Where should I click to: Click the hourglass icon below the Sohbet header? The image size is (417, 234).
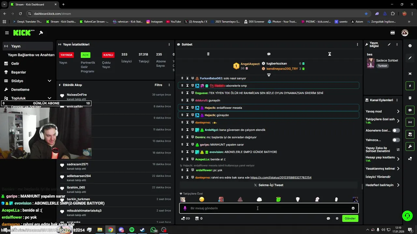329,54
